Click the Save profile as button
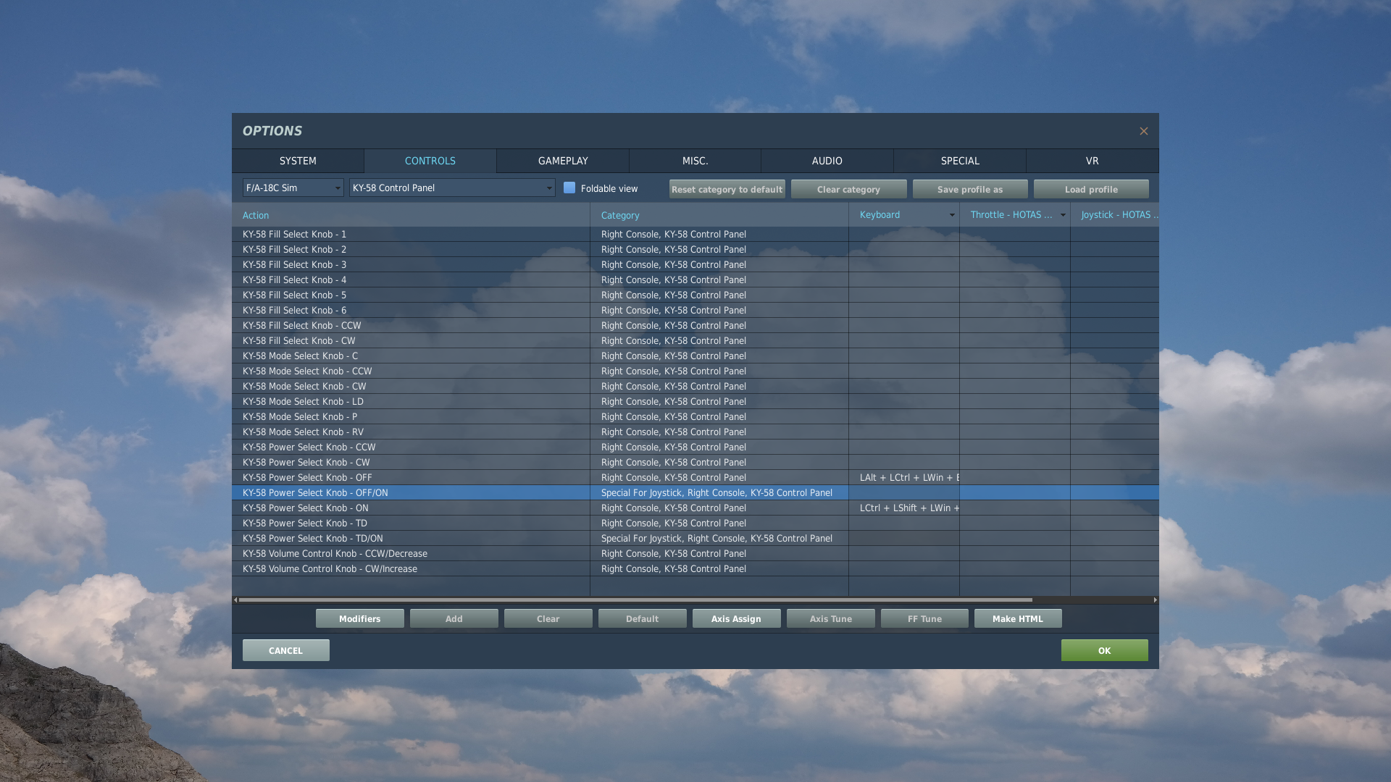This screenshot has width=1391, height=782. point(970,190)
